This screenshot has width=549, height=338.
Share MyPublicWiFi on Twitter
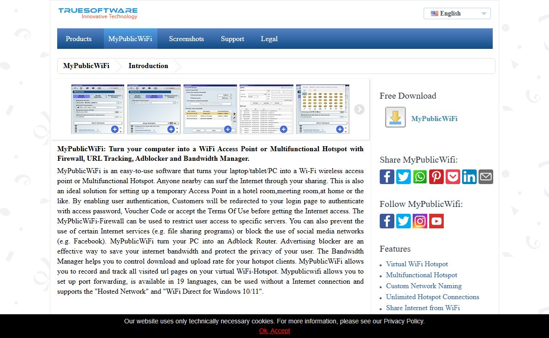pos(404,176)
